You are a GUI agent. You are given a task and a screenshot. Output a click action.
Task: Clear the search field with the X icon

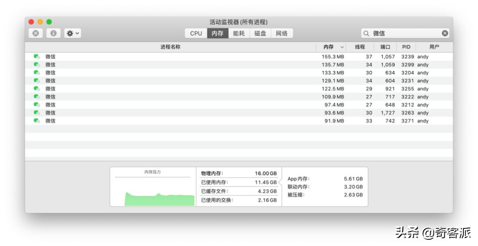[445, 33]
